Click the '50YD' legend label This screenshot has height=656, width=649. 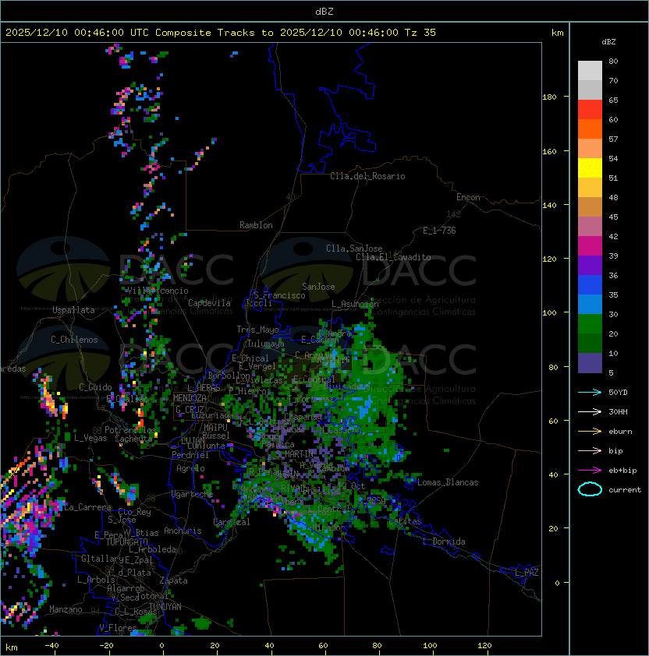point(618,393)
